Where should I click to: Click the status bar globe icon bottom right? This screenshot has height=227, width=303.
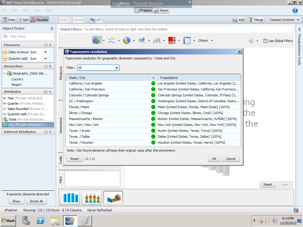coord(296,210)
